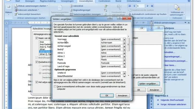The width and height of the screenshot is (195, 109).
Task: Toggle Deze overeenkomst onthouden checkbox
Action: point(55,87)
